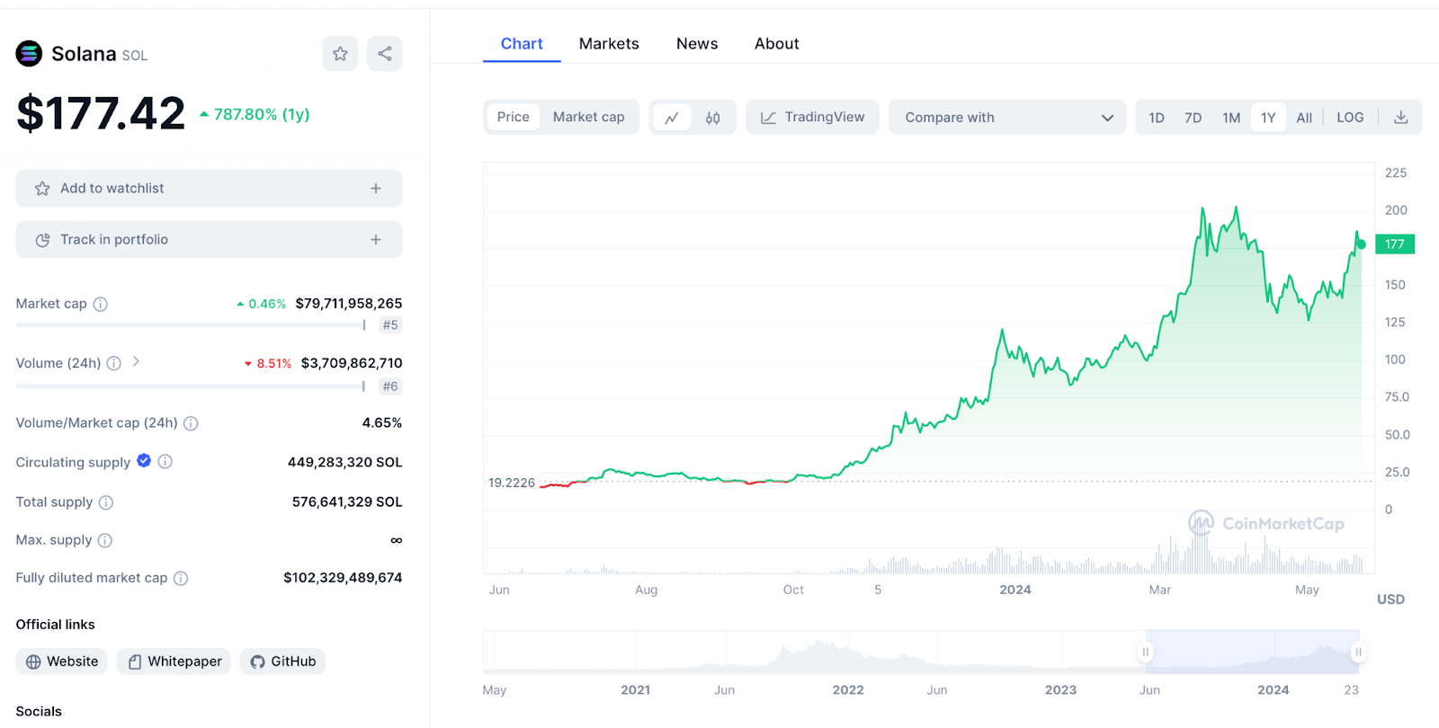
Task: Open the GitHub link
Action: coord(283,661)
